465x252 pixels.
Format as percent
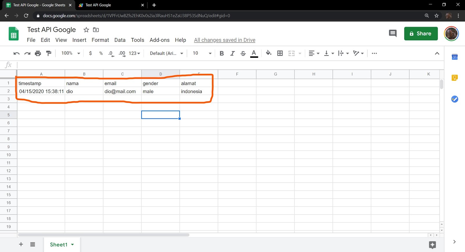point(101,53)
